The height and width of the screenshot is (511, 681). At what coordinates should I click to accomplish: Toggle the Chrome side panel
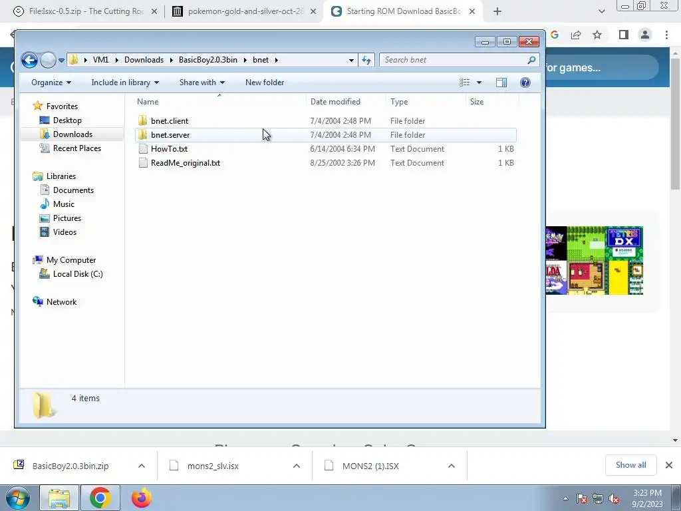tap(624, 35)
